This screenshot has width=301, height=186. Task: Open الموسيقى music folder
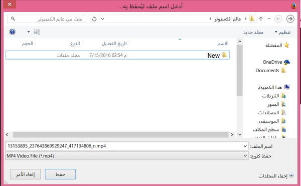pyautogui.click(x=269, y=121)
